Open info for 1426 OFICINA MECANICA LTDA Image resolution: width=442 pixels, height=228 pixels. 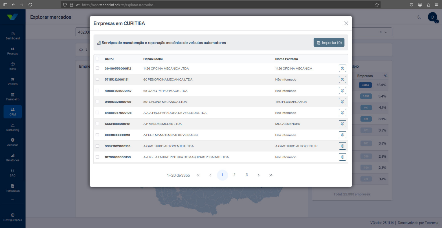[342, 68]
